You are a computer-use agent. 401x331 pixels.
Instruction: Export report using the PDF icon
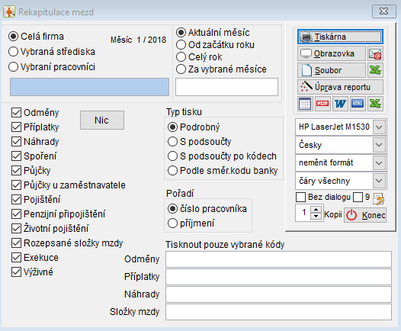[x=322, y=104]
